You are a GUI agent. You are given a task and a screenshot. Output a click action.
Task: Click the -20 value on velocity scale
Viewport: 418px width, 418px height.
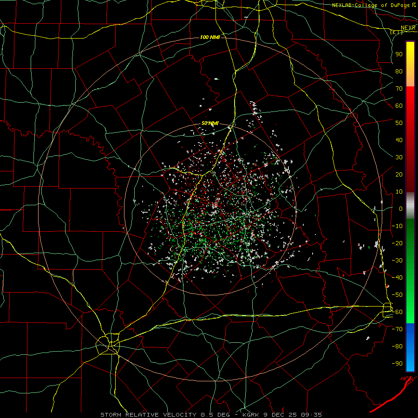(397, 243)
